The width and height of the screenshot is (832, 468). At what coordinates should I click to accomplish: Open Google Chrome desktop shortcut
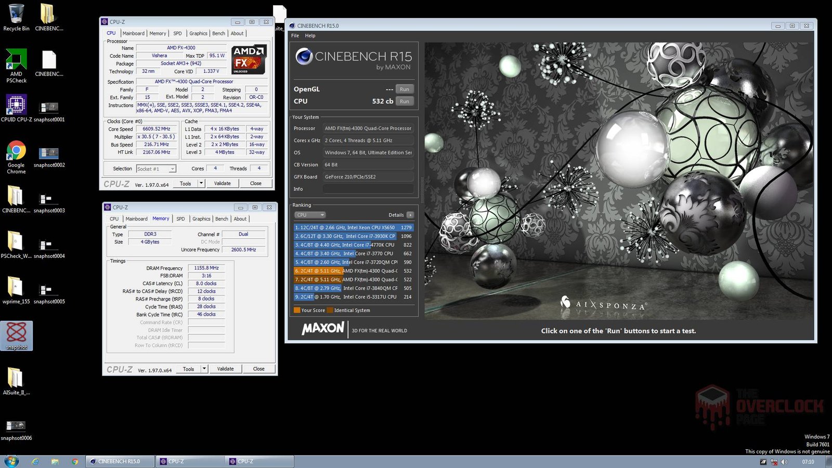(x=16, y=152)
